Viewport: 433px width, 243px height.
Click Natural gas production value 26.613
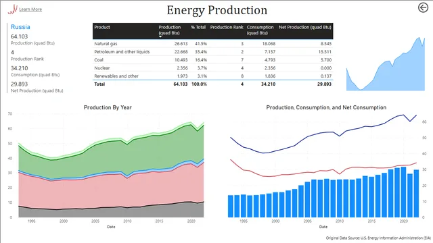pos(181,43)
